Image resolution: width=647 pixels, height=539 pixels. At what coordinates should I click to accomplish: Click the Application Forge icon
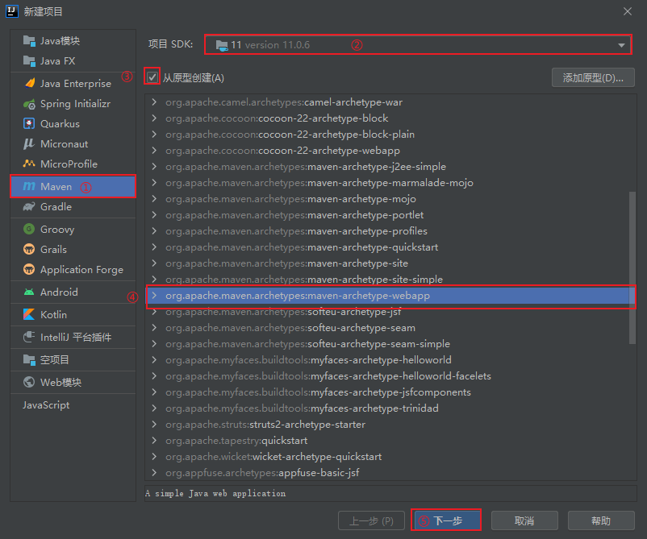click(29, 269)
